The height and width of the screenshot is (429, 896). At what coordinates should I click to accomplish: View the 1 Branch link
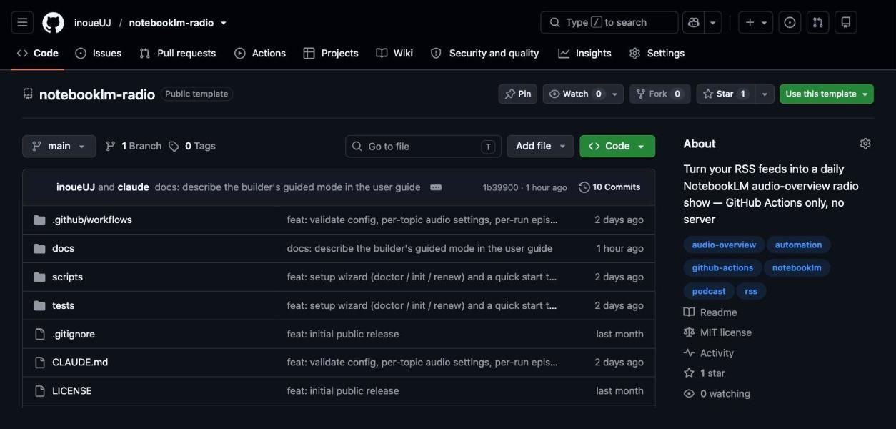point(134,146)
